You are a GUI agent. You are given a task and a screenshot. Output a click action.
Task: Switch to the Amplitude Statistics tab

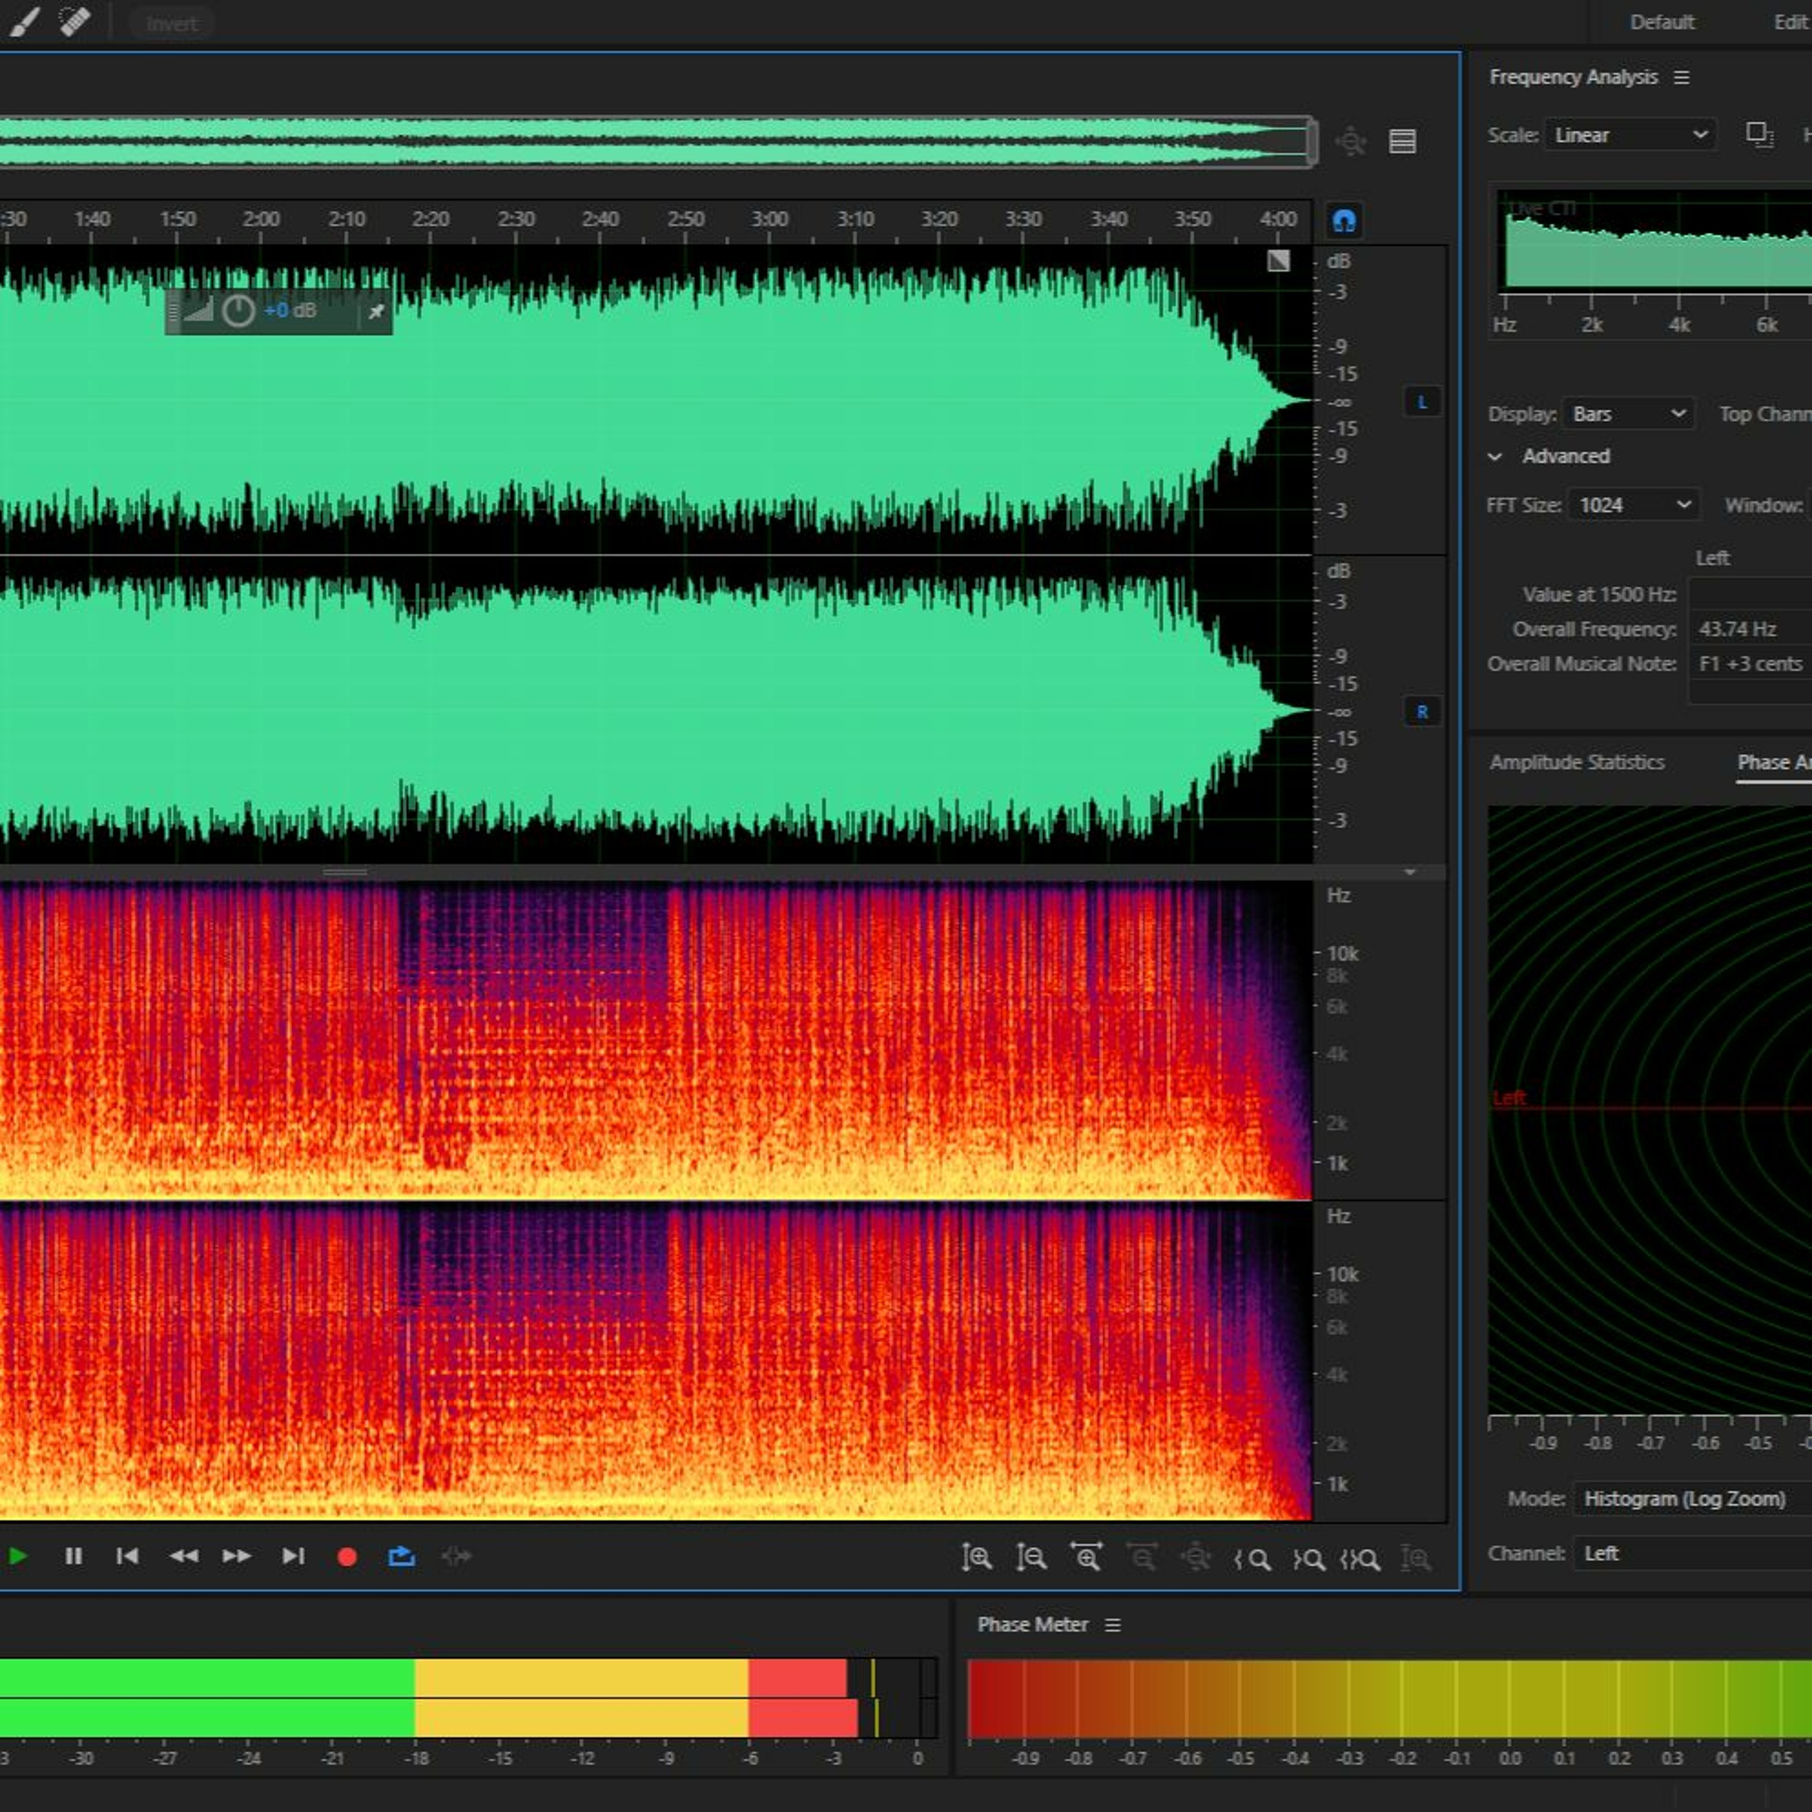(x=1576, y=762)
